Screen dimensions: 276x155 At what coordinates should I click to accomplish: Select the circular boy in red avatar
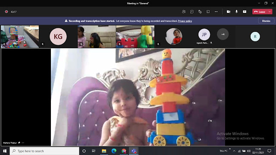coord(174,37)
